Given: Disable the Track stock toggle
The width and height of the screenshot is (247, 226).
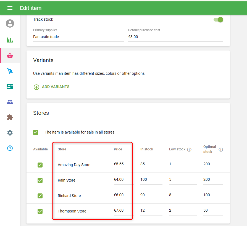Looking at the screenshot, I should pyautogui.click(x=219, y=20).
